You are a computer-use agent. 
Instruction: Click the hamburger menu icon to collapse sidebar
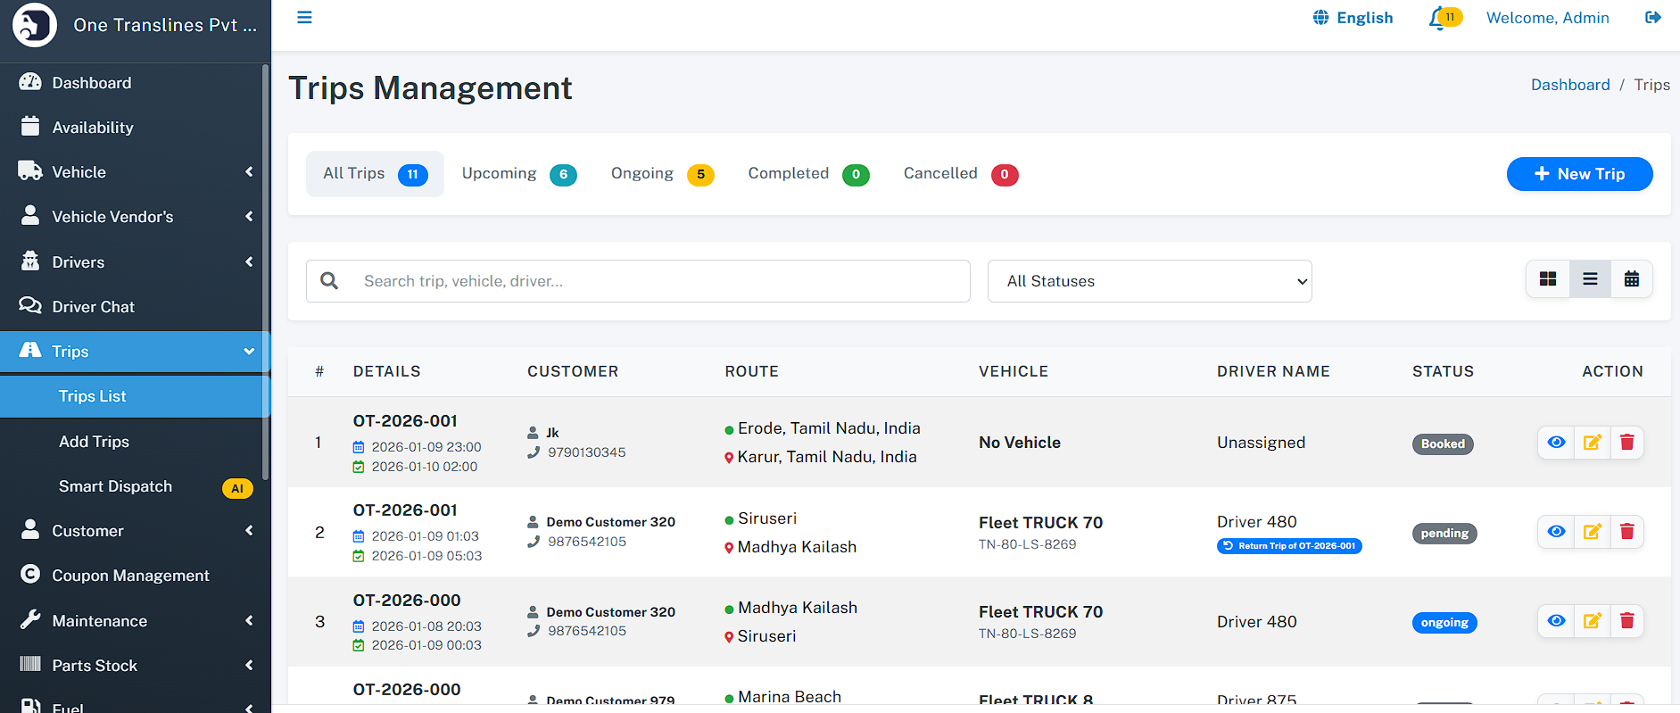(304, 18)
